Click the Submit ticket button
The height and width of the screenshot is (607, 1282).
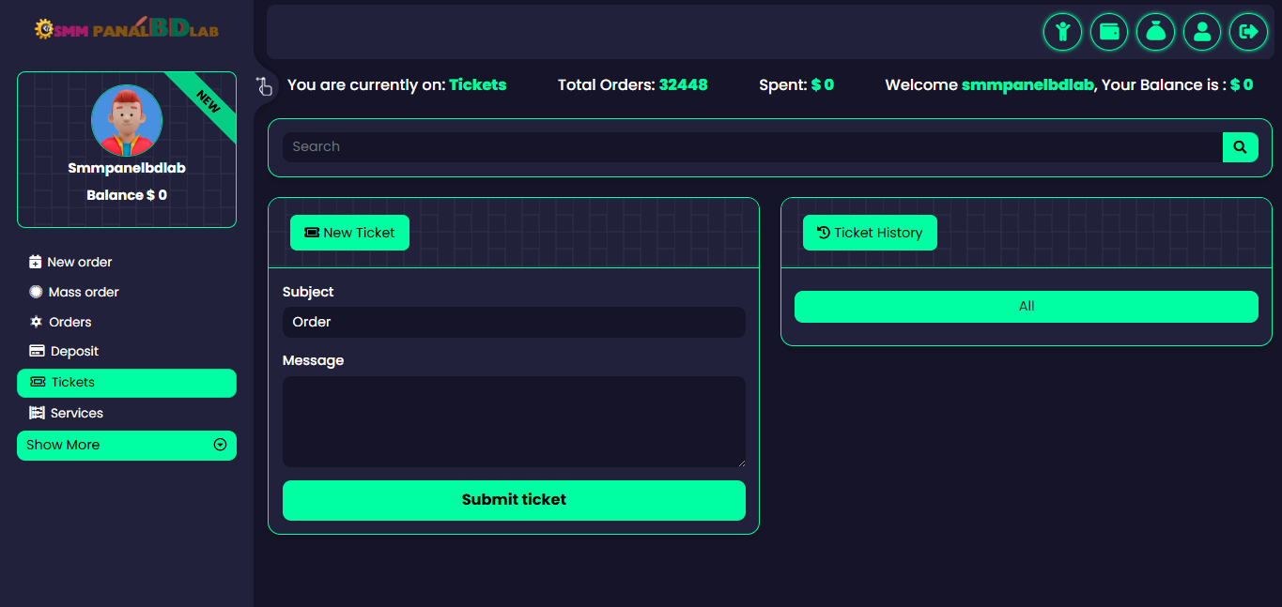pos(514,500)
